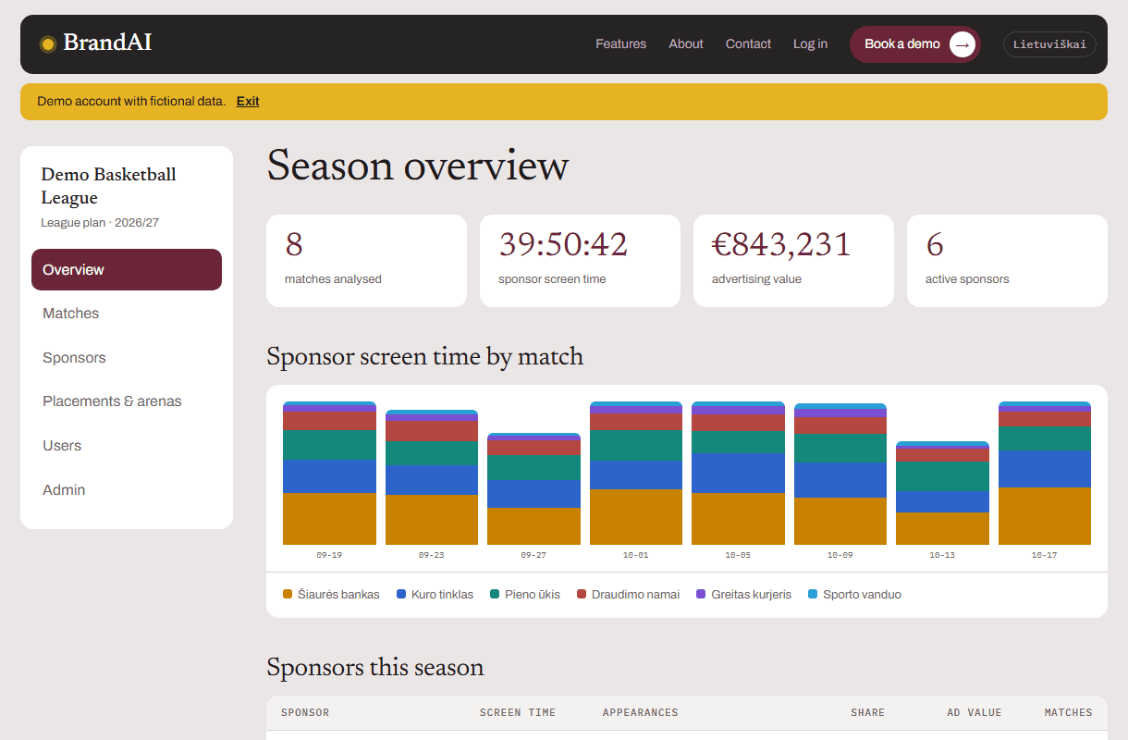The image size is (1128, 740).
Task: Click the 09-23 match bar
Action: [x=432, y=477]
